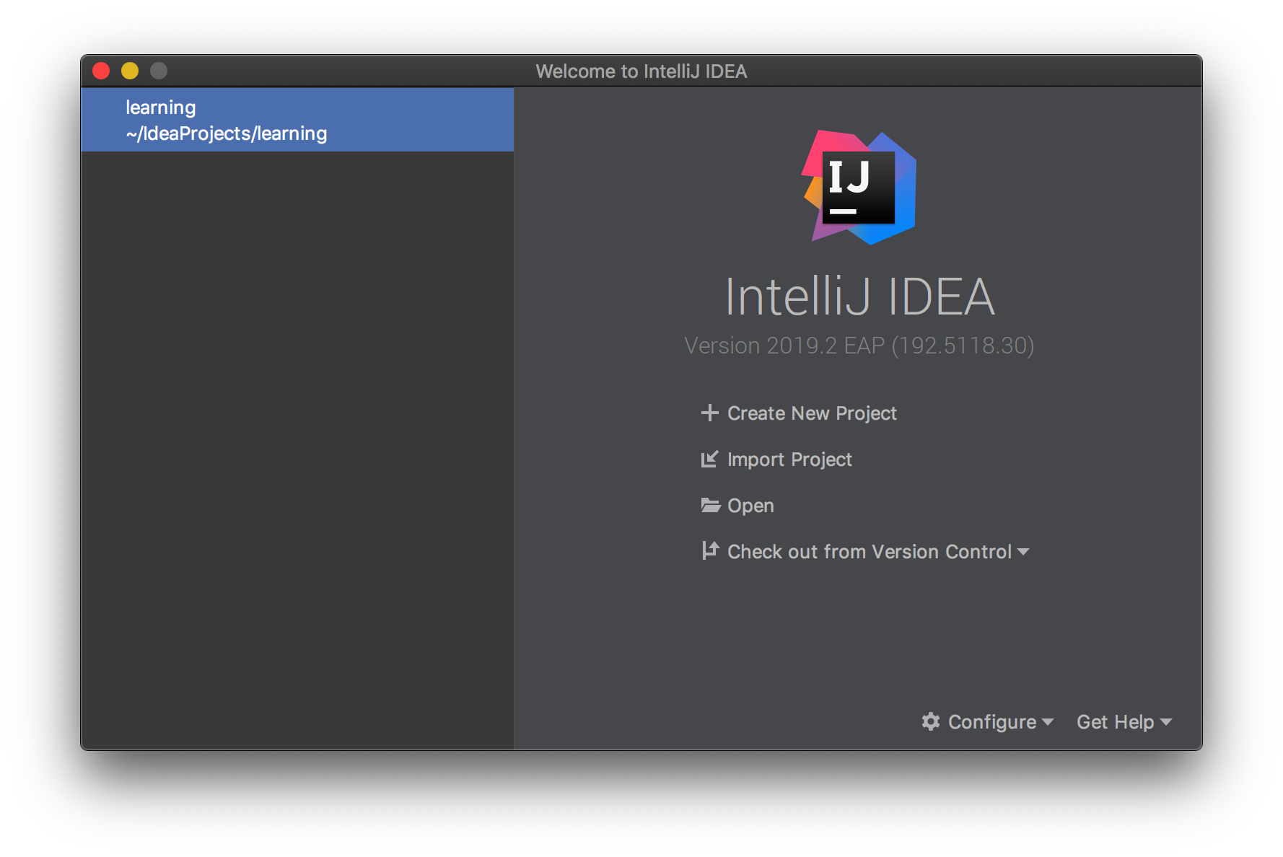Choose Import Project

789,460
